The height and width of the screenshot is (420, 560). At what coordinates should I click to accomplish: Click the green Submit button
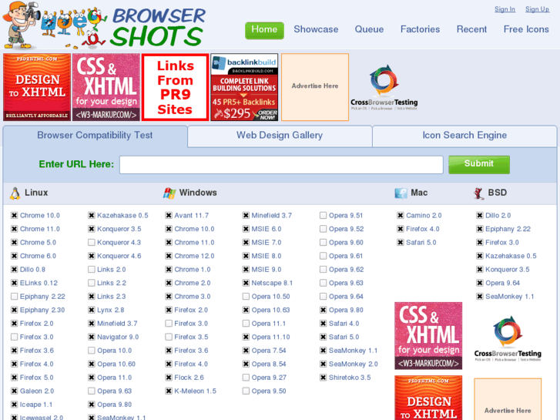click(x=479, y=165)
